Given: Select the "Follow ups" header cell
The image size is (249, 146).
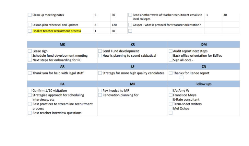Looking at the screenshot, I should pyautogui.click(x=204, y=84).
